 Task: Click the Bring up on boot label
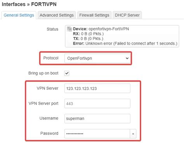pos(43,73)
